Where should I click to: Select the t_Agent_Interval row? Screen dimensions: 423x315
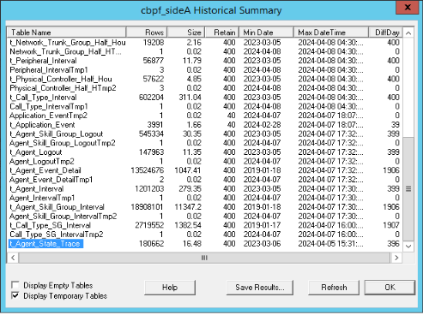(205, 188)
